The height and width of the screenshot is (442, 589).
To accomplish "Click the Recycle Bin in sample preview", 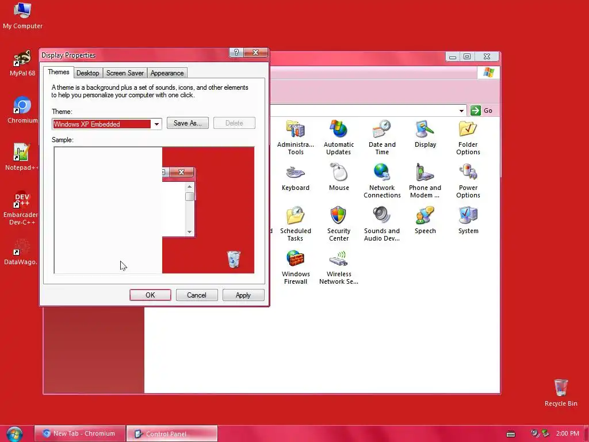I will click(x=234, y=260).
